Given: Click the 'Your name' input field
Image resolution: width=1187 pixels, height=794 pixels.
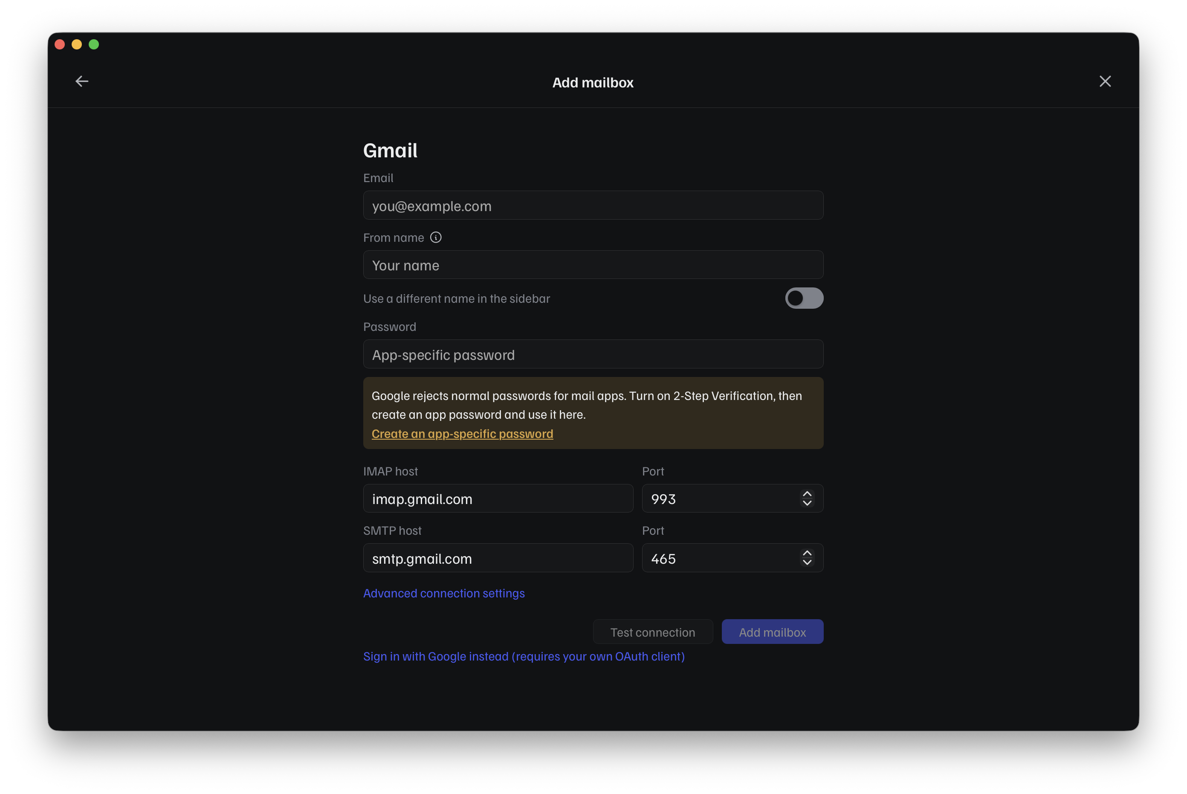Looking at the screenshot, I should (593, 265).
